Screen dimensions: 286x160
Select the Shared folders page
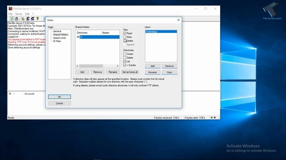tap(61, 35)
